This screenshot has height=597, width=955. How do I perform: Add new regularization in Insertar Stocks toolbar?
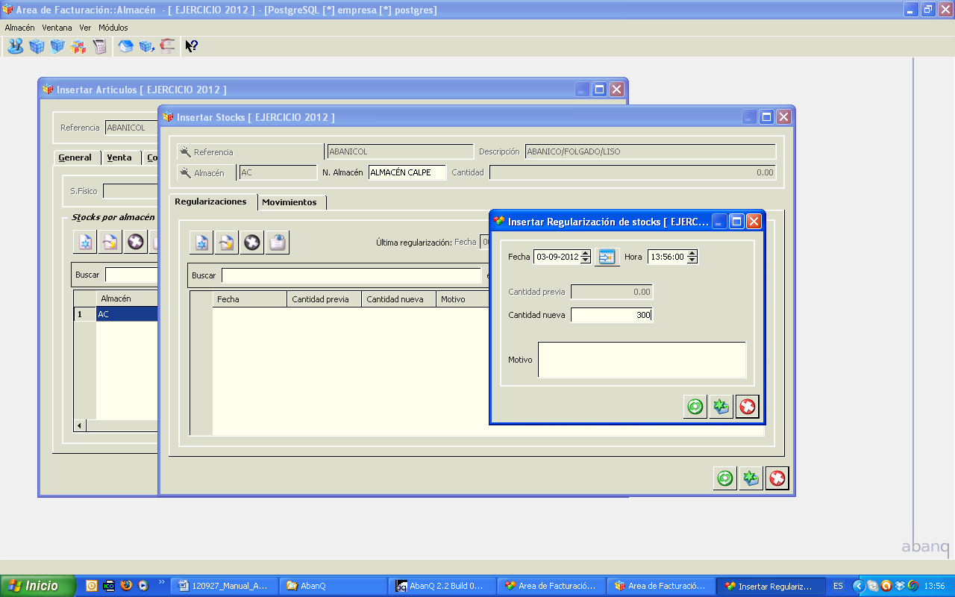tap(201, 243)
